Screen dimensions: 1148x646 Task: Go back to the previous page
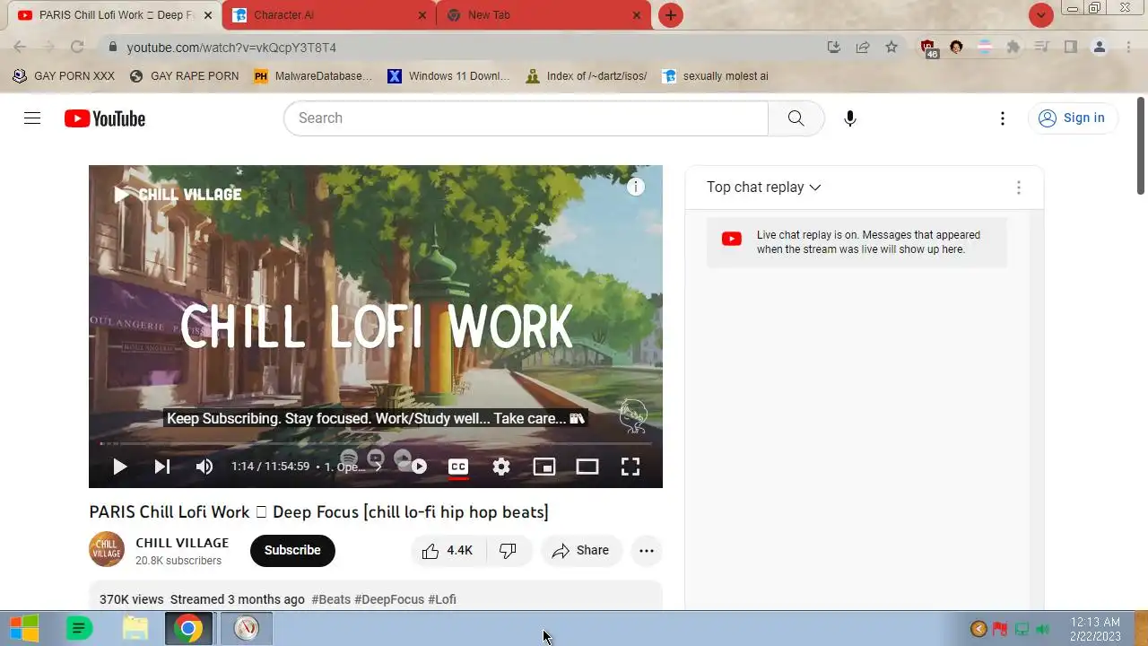(x=20, y=47)
